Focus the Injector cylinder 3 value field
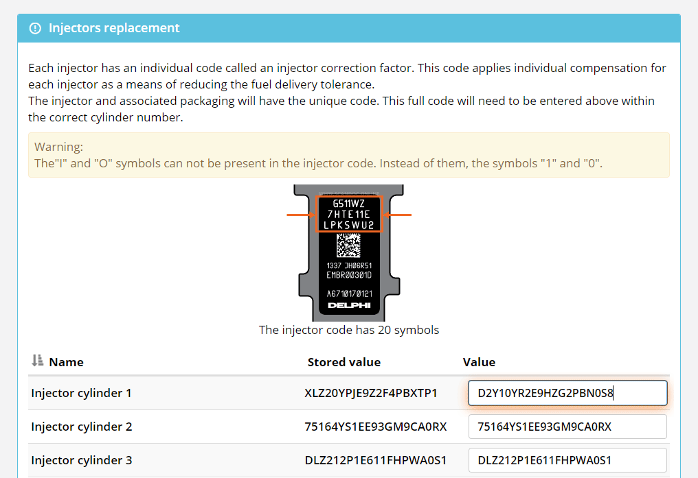 tap(567, 460)
